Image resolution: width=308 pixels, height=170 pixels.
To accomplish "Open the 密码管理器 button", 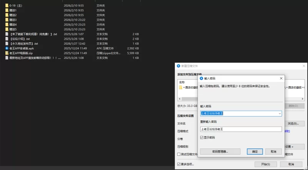I will (220, 152).
